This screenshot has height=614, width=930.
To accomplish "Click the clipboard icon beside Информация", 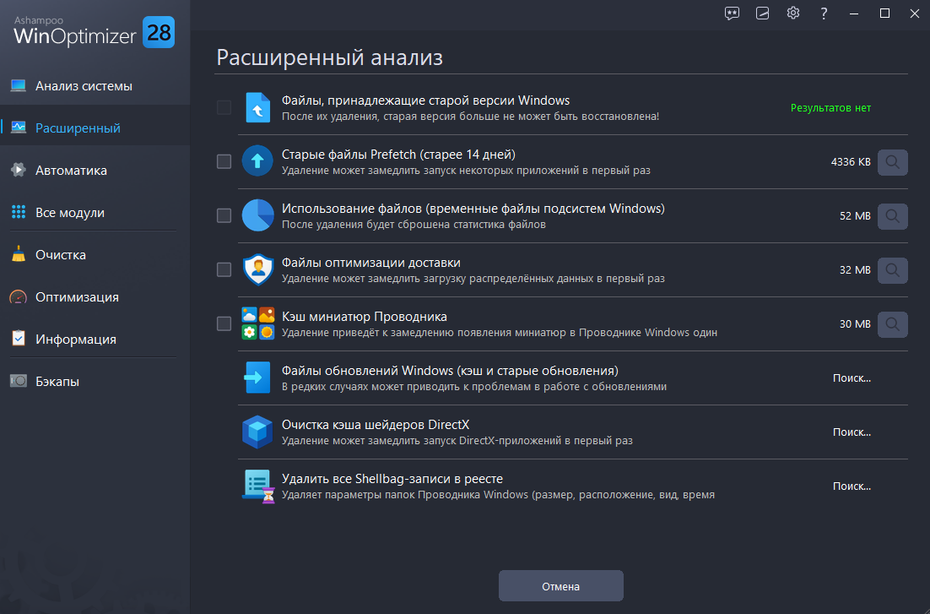I will 19,339.
